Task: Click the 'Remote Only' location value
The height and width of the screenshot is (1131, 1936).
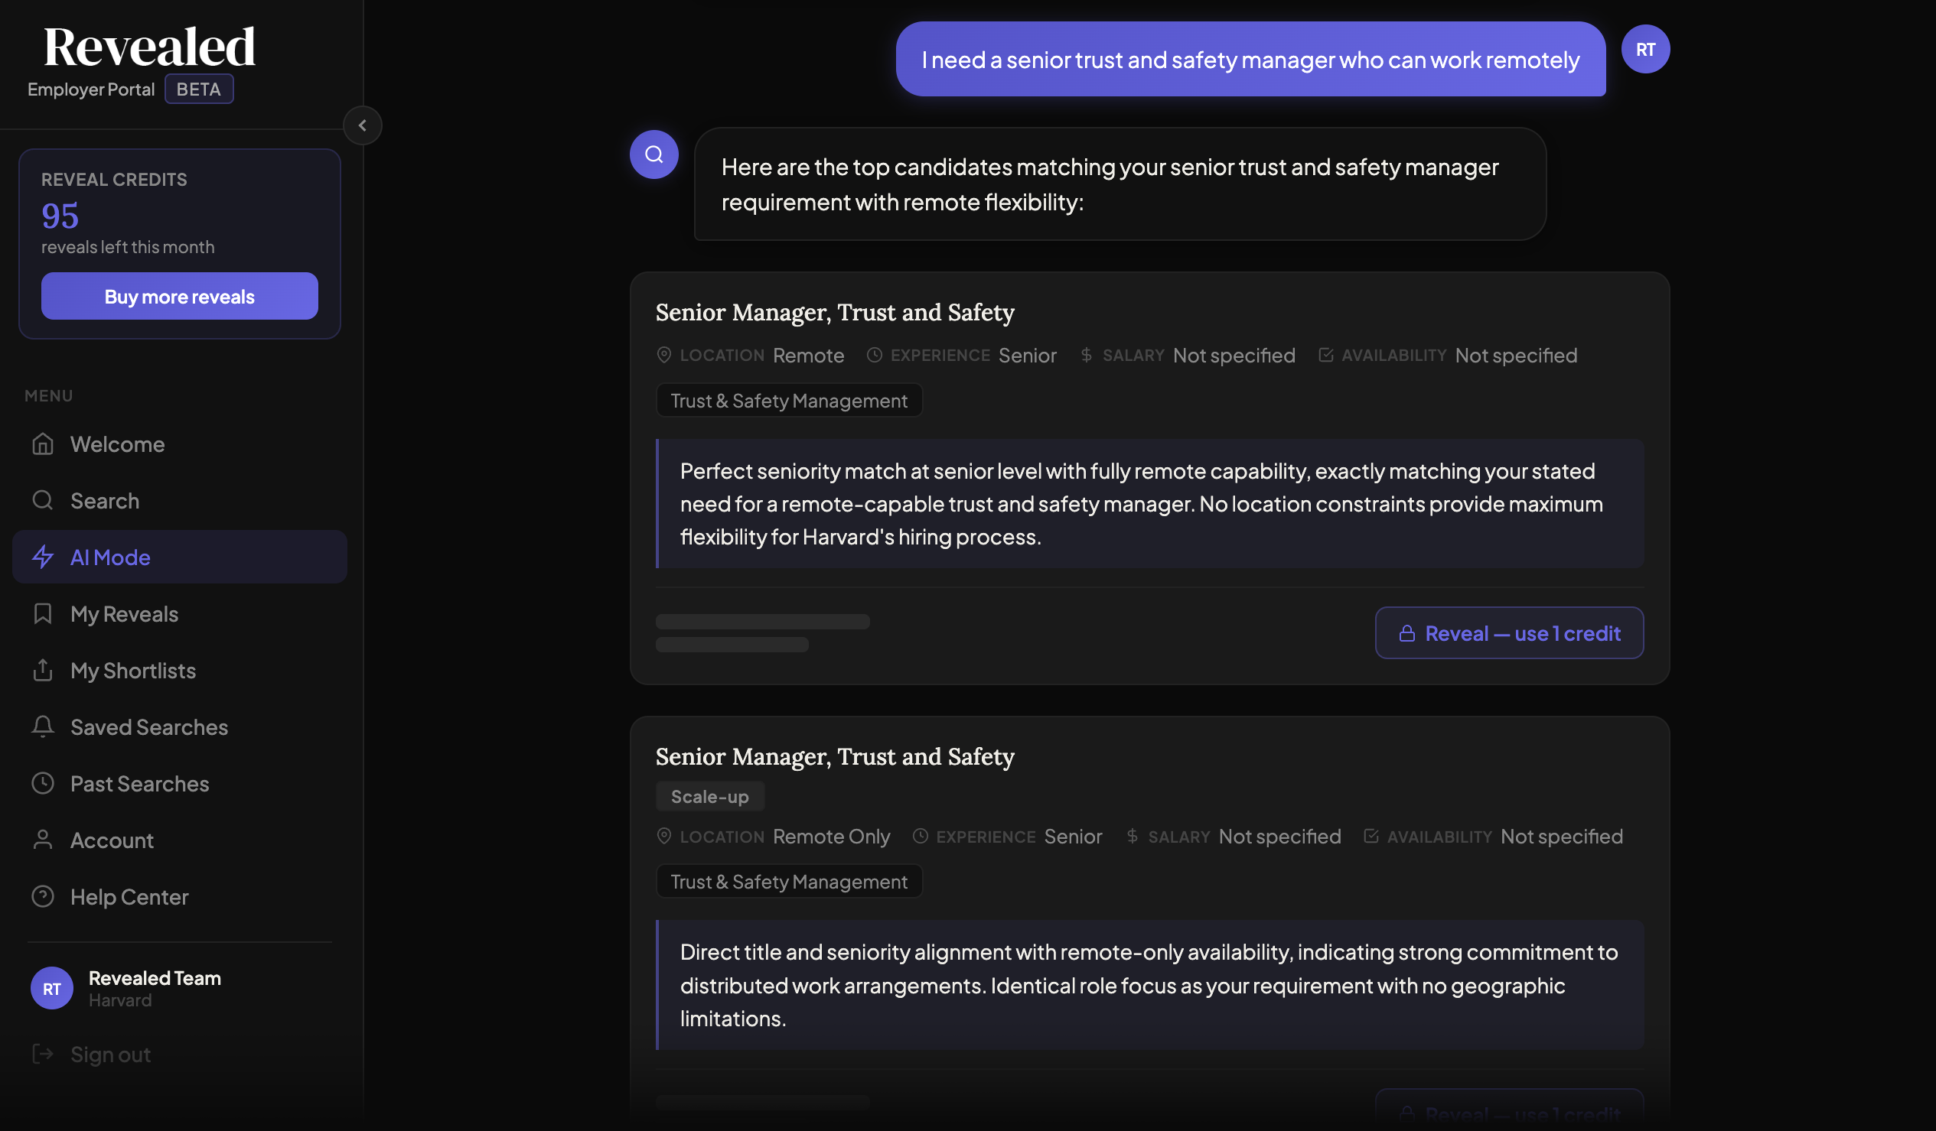Action: pyautogui.click(x=831, y=836)
